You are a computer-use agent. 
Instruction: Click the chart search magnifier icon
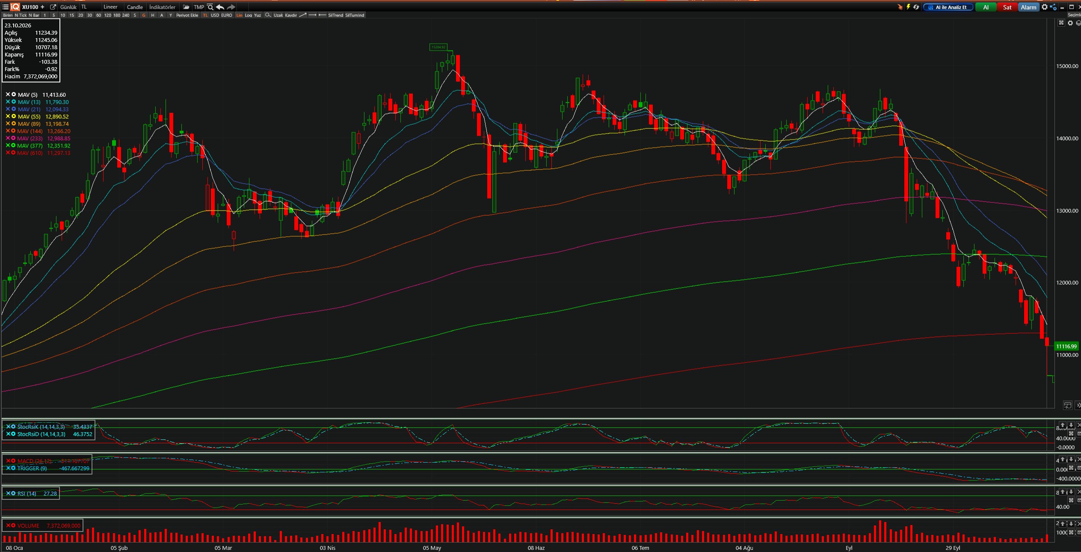pyautogui.click(x=210, y=7)
